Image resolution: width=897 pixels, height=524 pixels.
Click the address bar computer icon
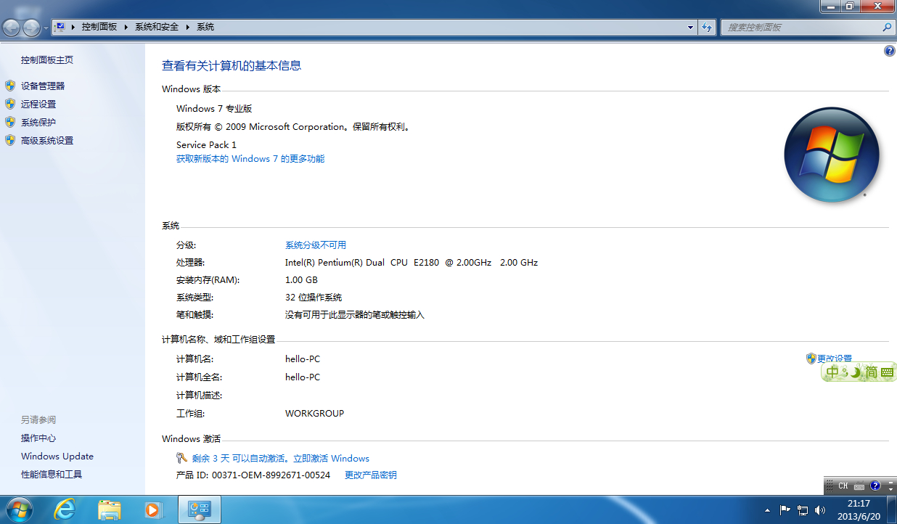[x=61, y=27]
